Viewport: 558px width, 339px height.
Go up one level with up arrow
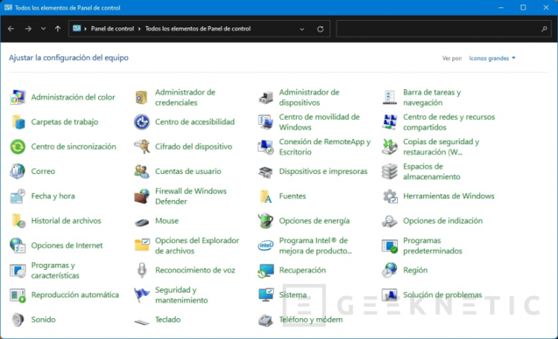(x=57, y=28)
